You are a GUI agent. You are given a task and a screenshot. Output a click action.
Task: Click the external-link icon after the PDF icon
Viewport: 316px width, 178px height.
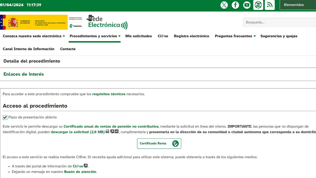coord(112,131)
